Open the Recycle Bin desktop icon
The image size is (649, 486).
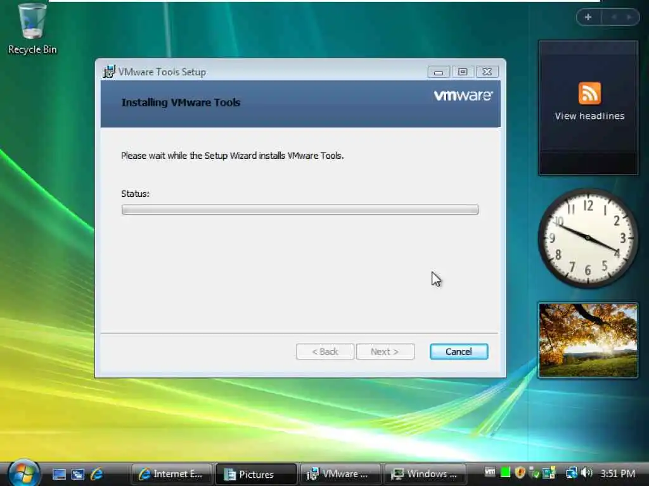tap(32, 29)
